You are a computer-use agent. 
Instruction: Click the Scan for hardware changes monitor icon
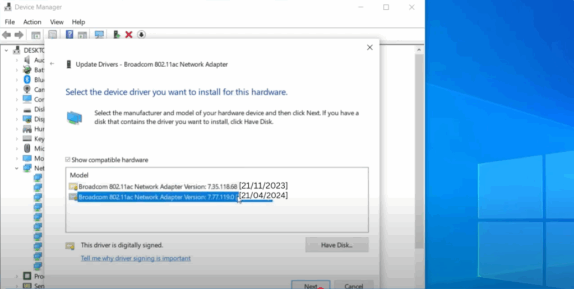(99, 35)
